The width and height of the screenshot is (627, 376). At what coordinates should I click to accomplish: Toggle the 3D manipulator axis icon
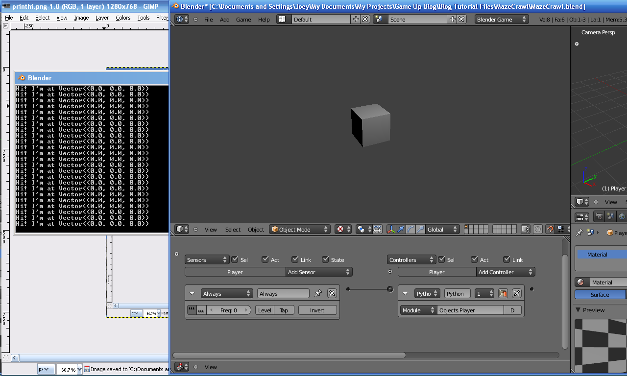click(x=391, y=230)
